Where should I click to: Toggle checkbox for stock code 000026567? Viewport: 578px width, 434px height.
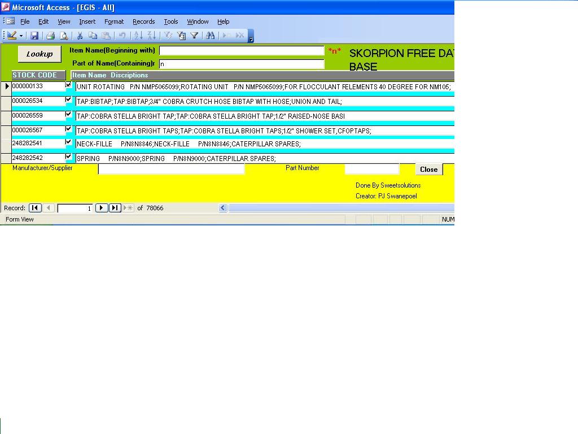(68, 129)
